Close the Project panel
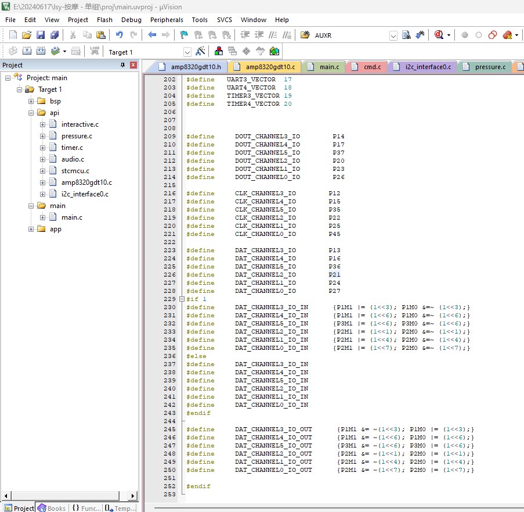Viewport: 524px width, 512px height. 133,65
